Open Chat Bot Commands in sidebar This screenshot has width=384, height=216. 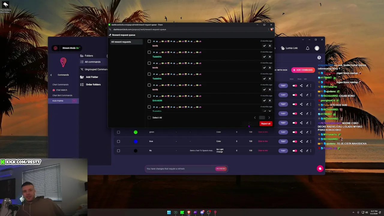62,95
